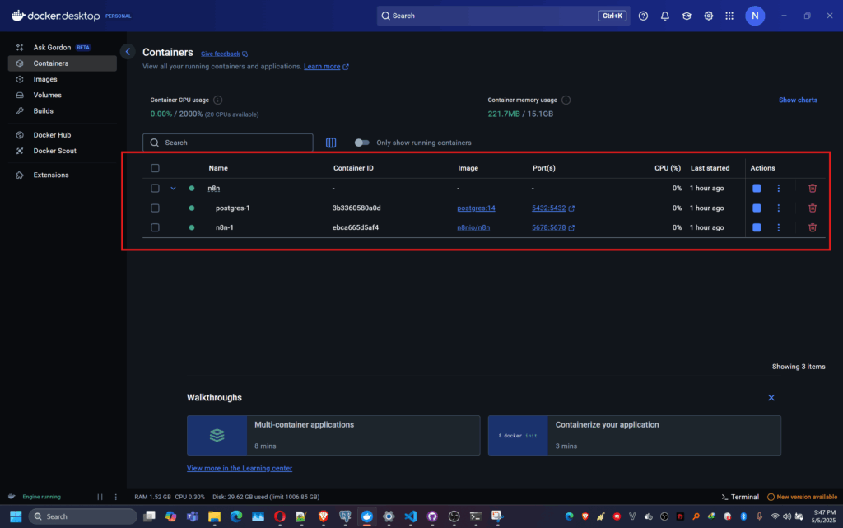Open the column display options icon
843x528 pixels.
coord(331,143)
